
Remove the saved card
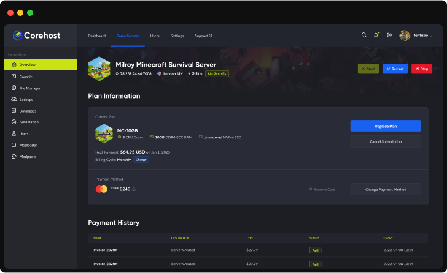point(322,189)
